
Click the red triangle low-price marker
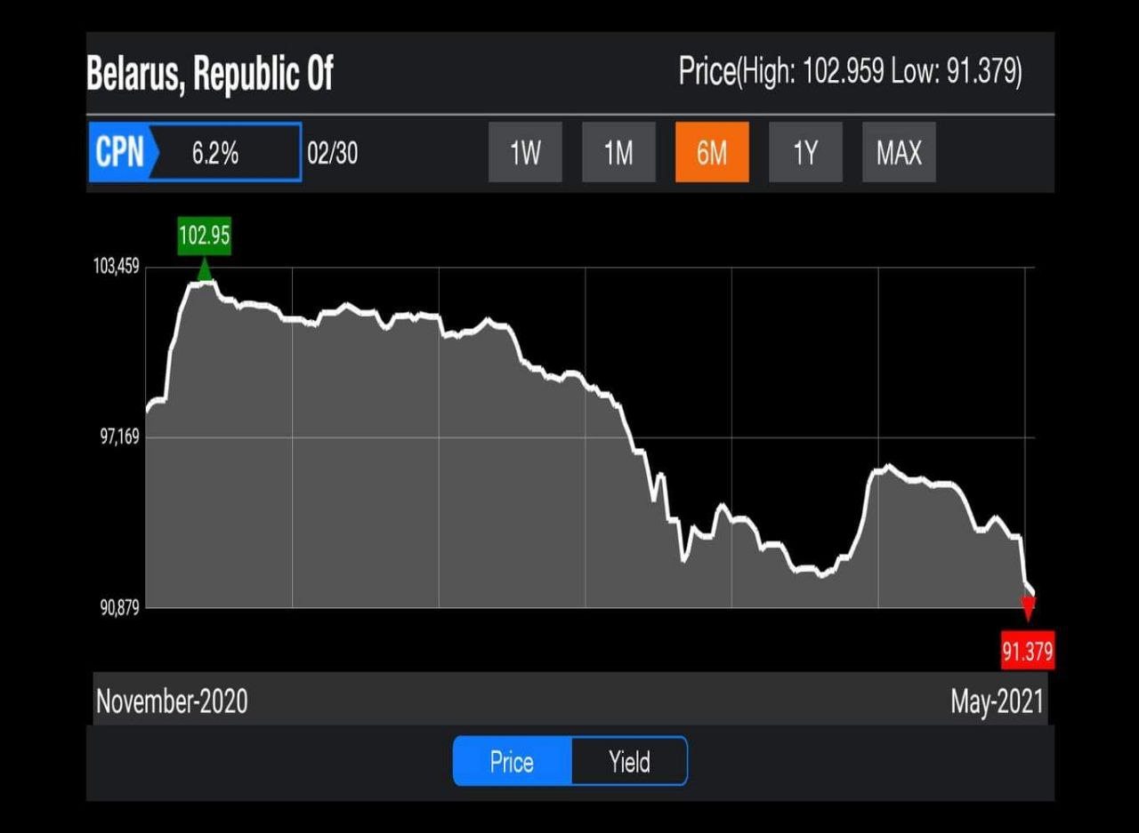tap(1028, 609)
